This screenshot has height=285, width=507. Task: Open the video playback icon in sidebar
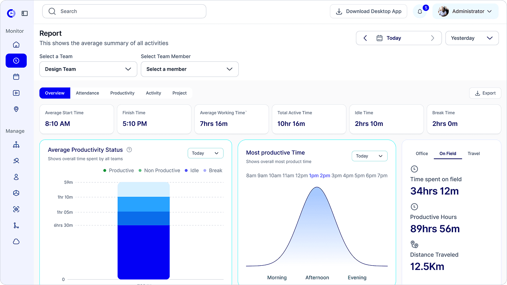[16, 93]
